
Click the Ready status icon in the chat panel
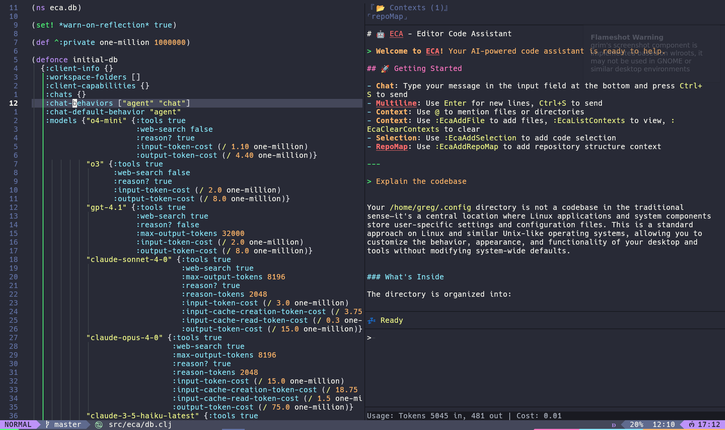click(x=372, y=320)
